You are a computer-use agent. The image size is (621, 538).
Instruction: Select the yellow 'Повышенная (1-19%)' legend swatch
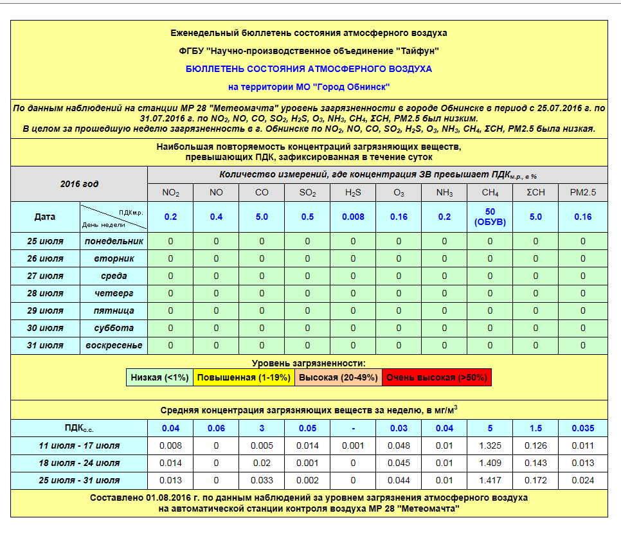click(x=244, y=377)
